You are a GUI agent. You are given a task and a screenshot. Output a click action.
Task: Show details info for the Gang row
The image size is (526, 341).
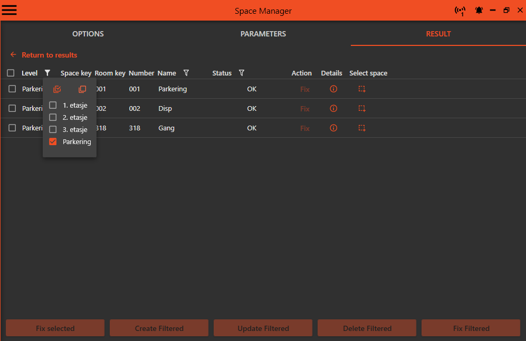333,128
